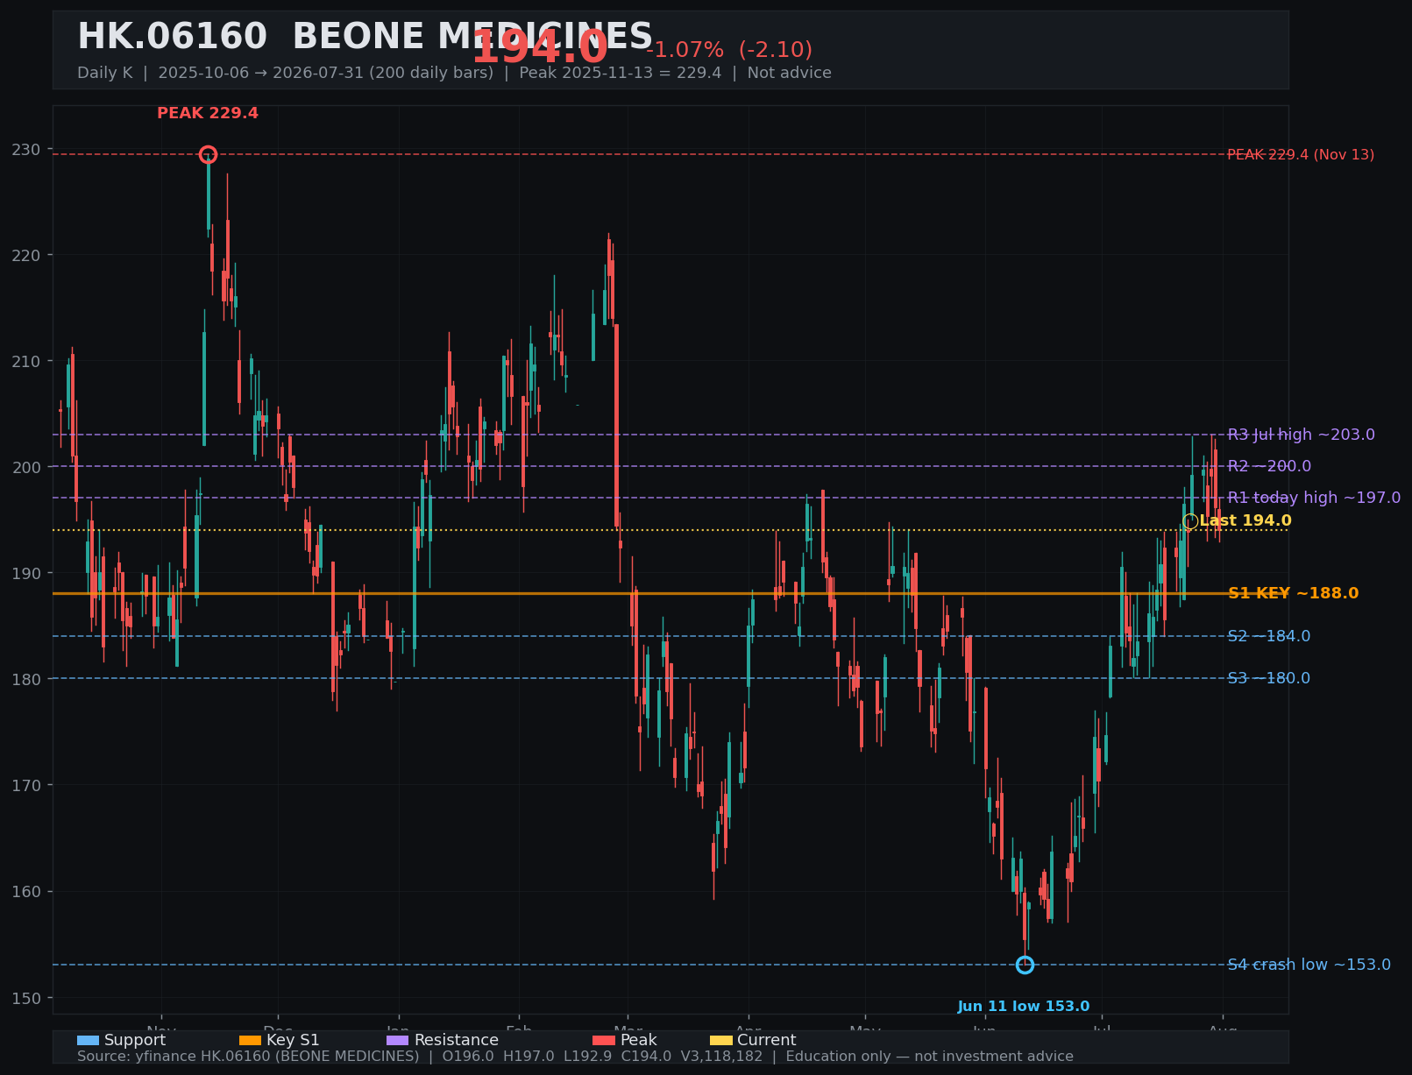Image resolution: width=1412 pixels, height=1075 pixels.
Task: Click the 210 y-axis tick label
Action: coord(25,362)
